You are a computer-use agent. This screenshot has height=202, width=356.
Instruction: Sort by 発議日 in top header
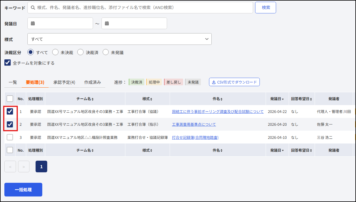pos(277,99)
